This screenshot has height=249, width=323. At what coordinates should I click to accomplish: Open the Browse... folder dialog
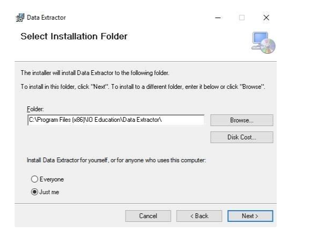point(242,120)
